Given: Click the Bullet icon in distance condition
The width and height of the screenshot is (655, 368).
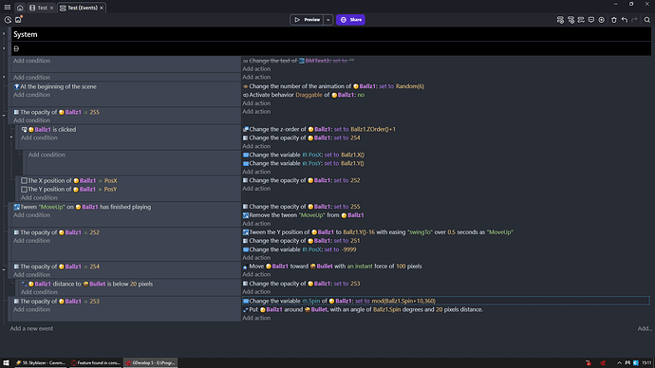Looking at the screenshot, I should coord(85,285).
